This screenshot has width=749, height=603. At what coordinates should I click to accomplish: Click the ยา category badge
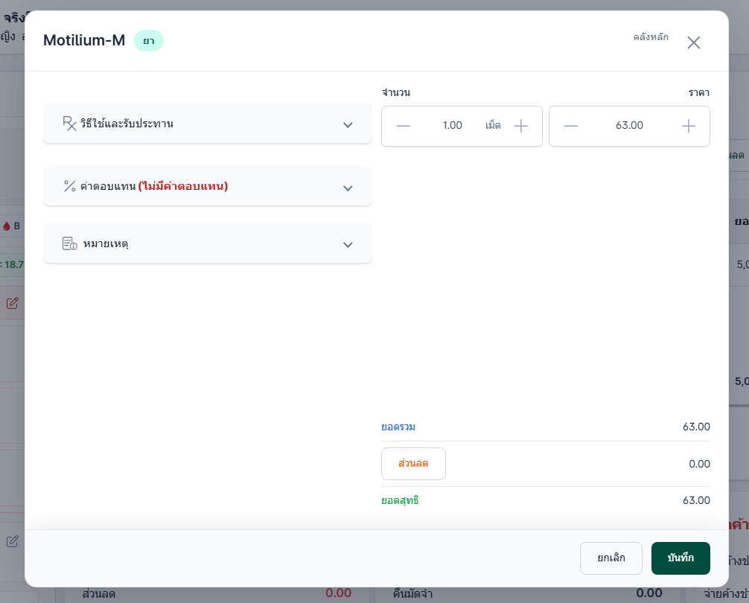tap(149, 41)
